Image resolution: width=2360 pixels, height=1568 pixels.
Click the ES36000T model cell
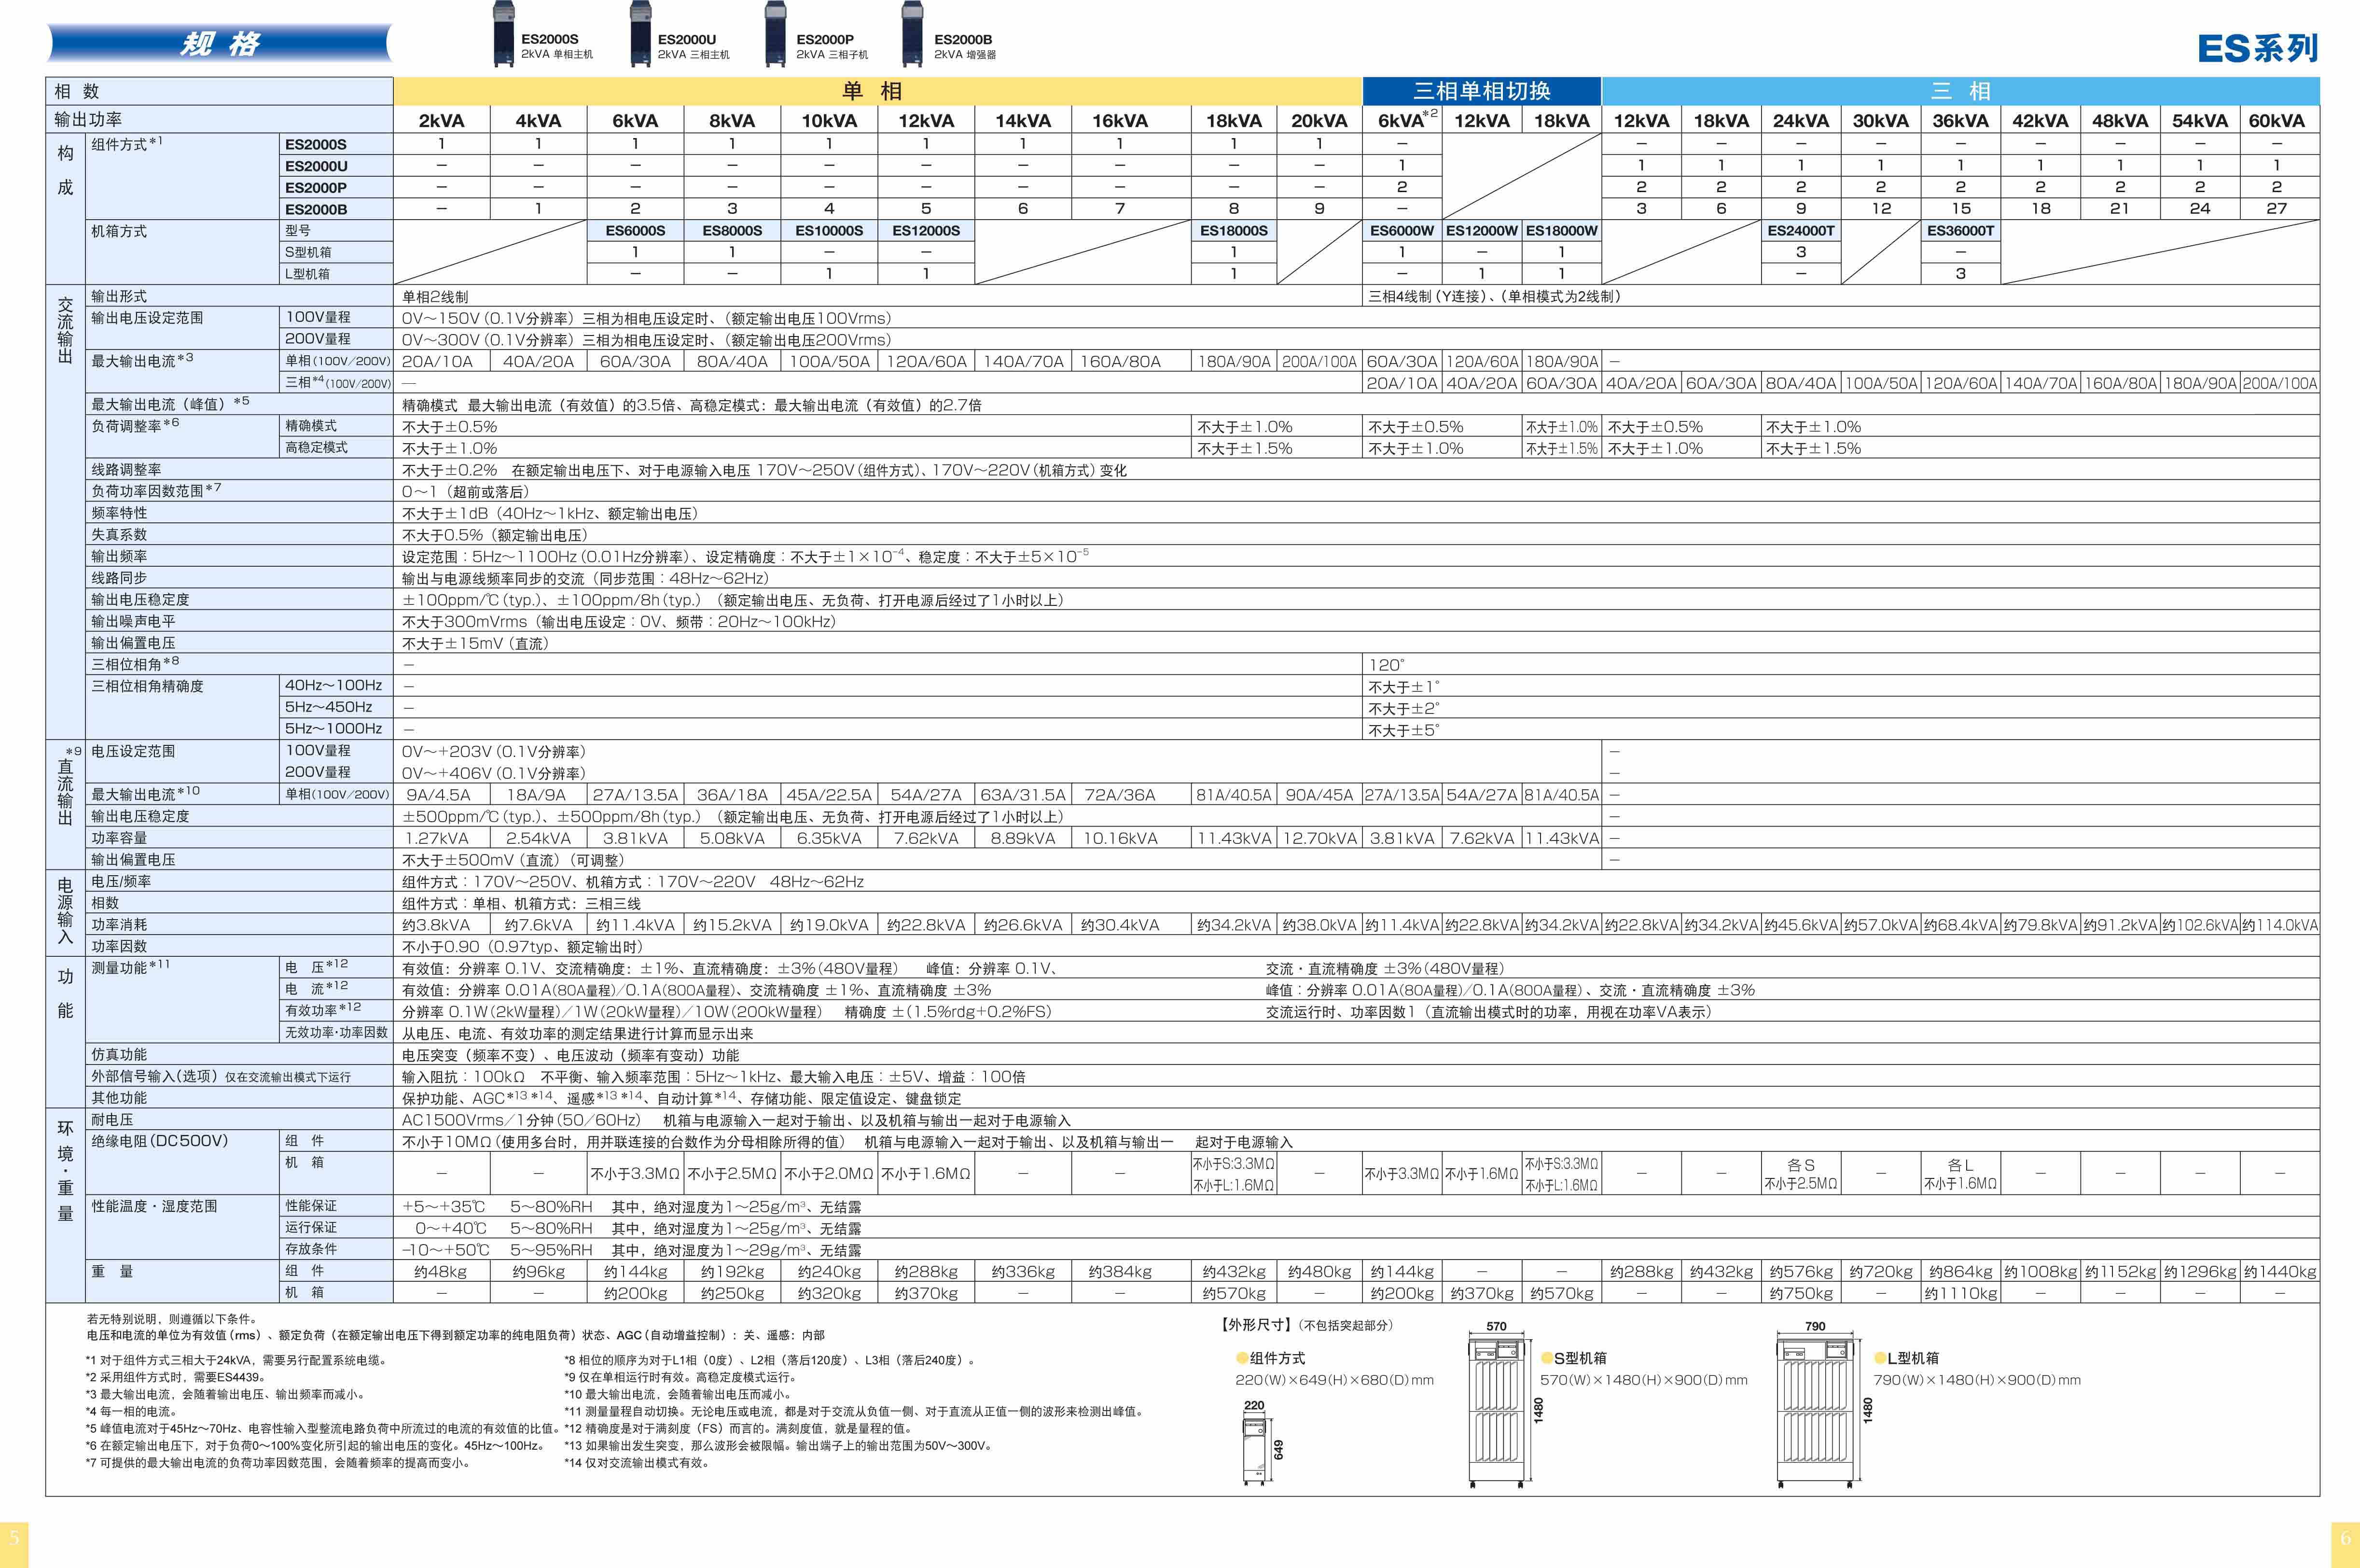point(1960,231)
